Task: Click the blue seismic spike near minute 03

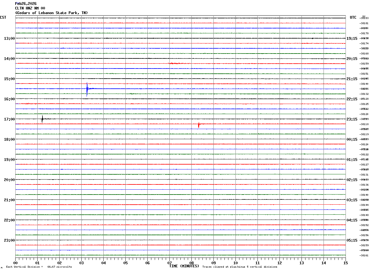Action: pyautogui.click(x=87, y=89)
